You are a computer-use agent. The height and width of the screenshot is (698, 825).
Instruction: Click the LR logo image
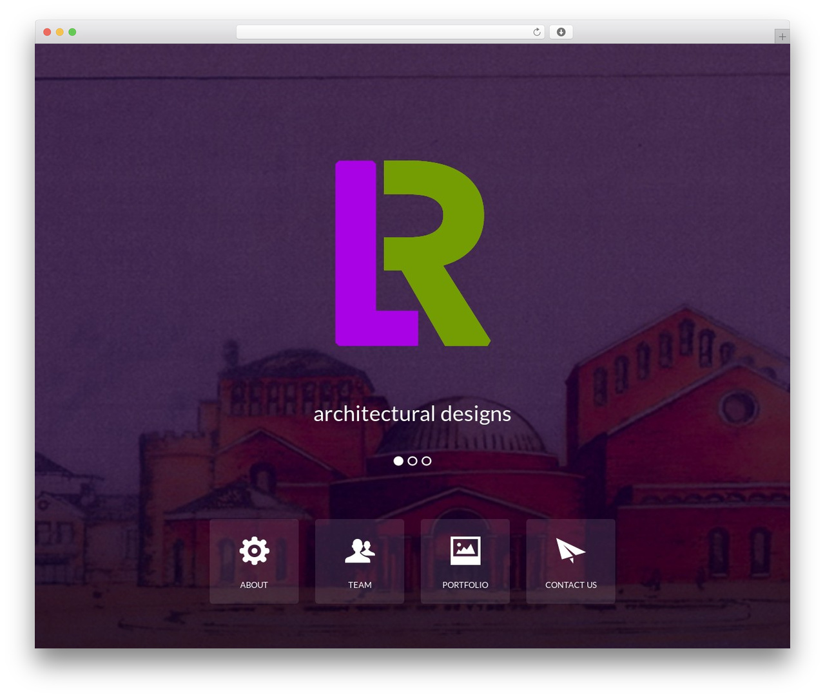point(412,253)
